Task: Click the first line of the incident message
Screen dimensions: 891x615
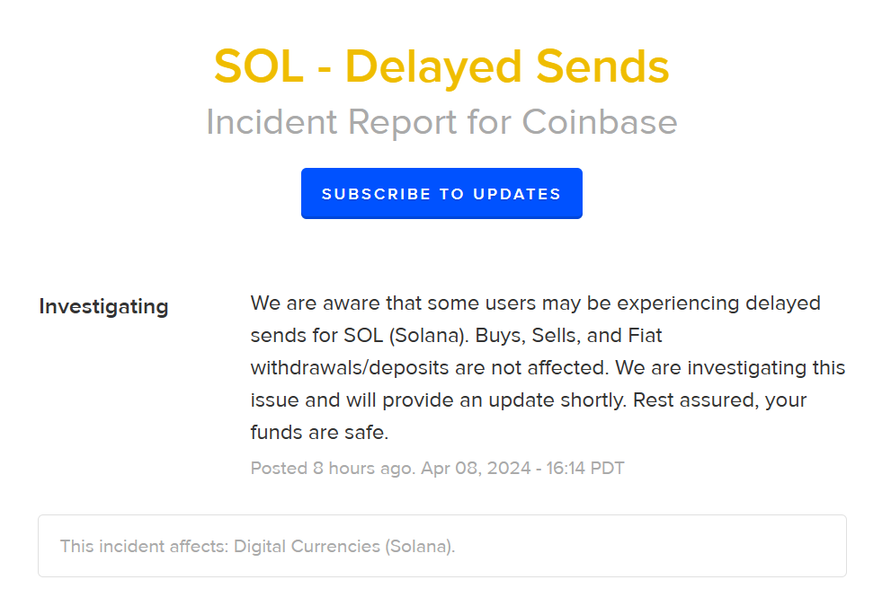Action: 535,303
